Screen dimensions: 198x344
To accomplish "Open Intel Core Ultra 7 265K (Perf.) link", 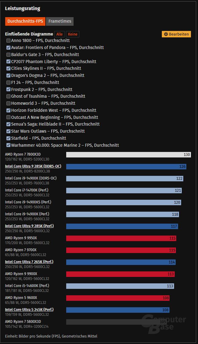I will pos(29,262).
